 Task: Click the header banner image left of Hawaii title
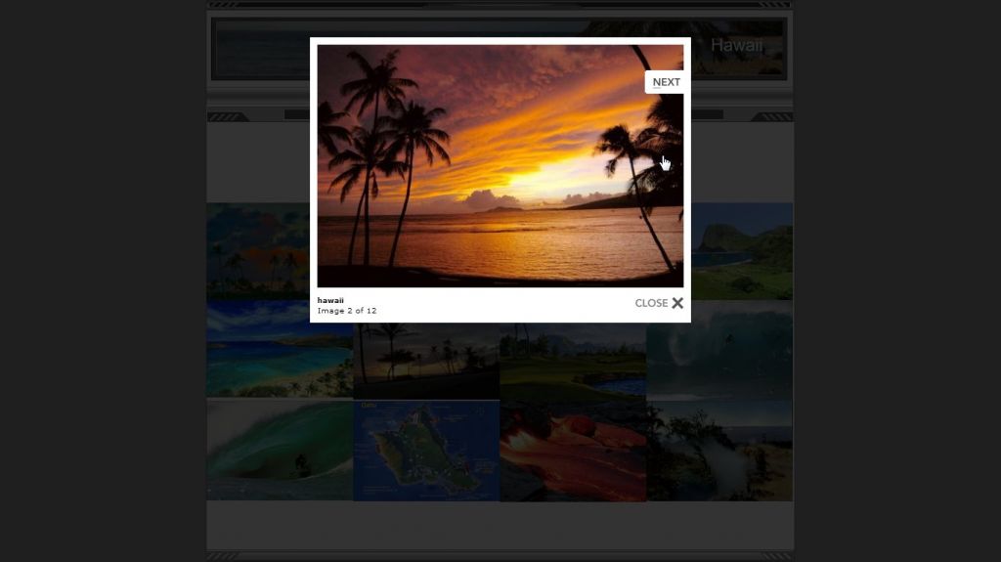[x=262, y=49]
